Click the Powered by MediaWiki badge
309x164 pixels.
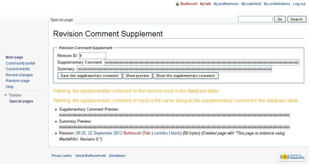coord(292,157)
